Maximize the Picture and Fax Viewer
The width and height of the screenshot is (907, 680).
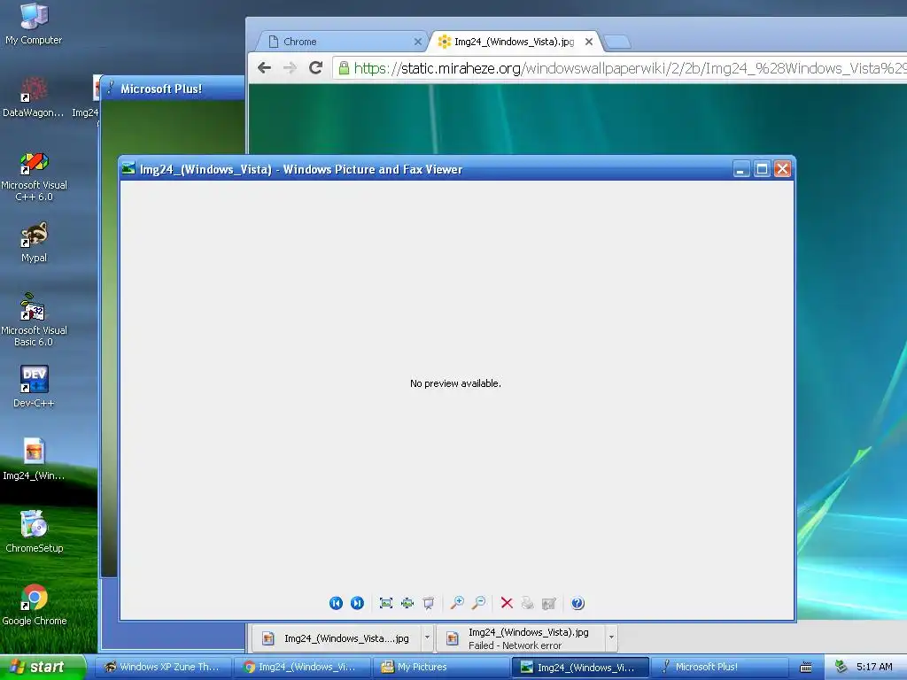click(x=762, y=169)
